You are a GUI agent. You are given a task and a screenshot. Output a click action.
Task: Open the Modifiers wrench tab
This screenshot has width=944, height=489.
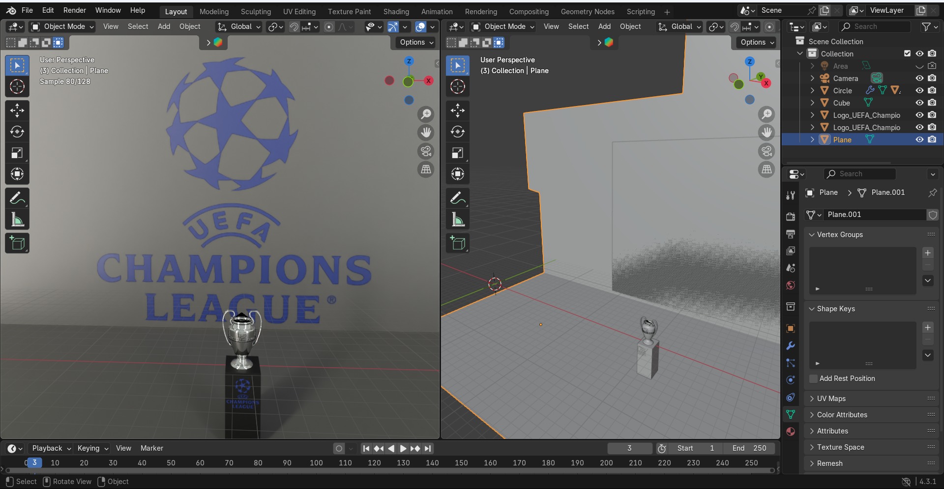point(791,346)
